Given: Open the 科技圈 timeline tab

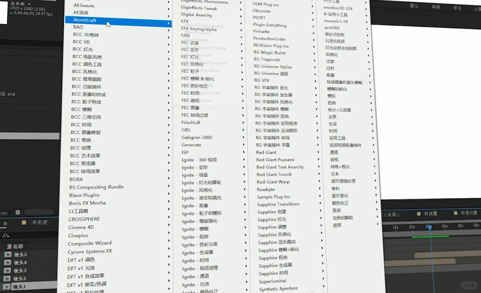Looking at the screenshot, I should tap(431, 214).
